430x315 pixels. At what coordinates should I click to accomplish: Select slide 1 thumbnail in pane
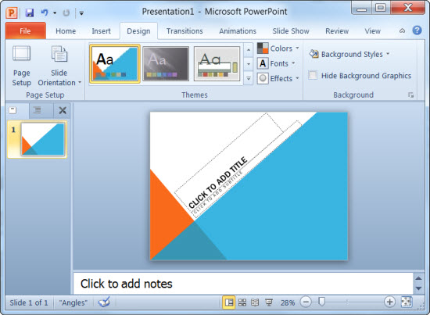(x=42, y=139)
